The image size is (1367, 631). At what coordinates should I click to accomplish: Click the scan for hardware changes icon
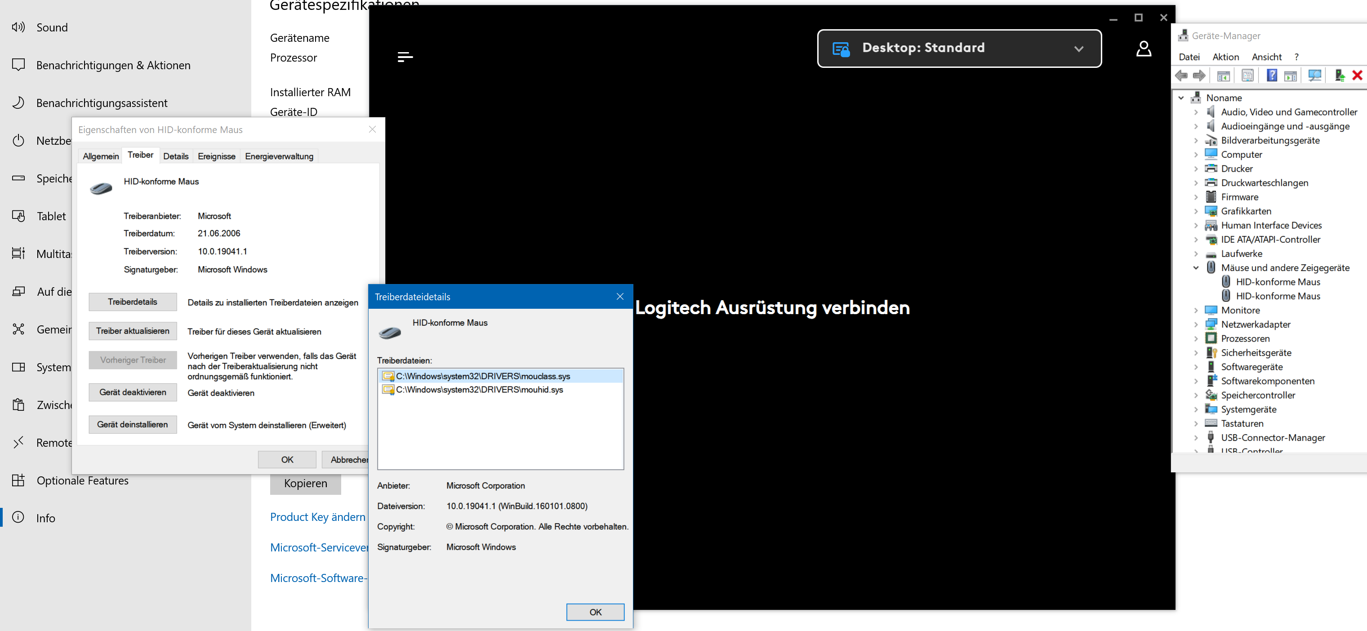click(1314, 76)
